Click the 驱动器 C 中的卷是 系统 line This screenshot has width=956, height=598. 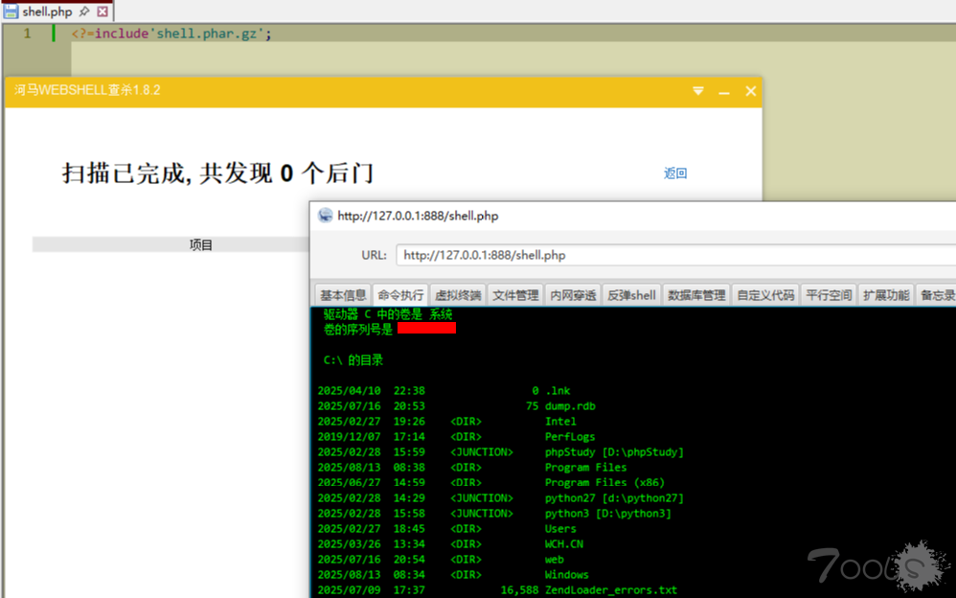(388, 314)
